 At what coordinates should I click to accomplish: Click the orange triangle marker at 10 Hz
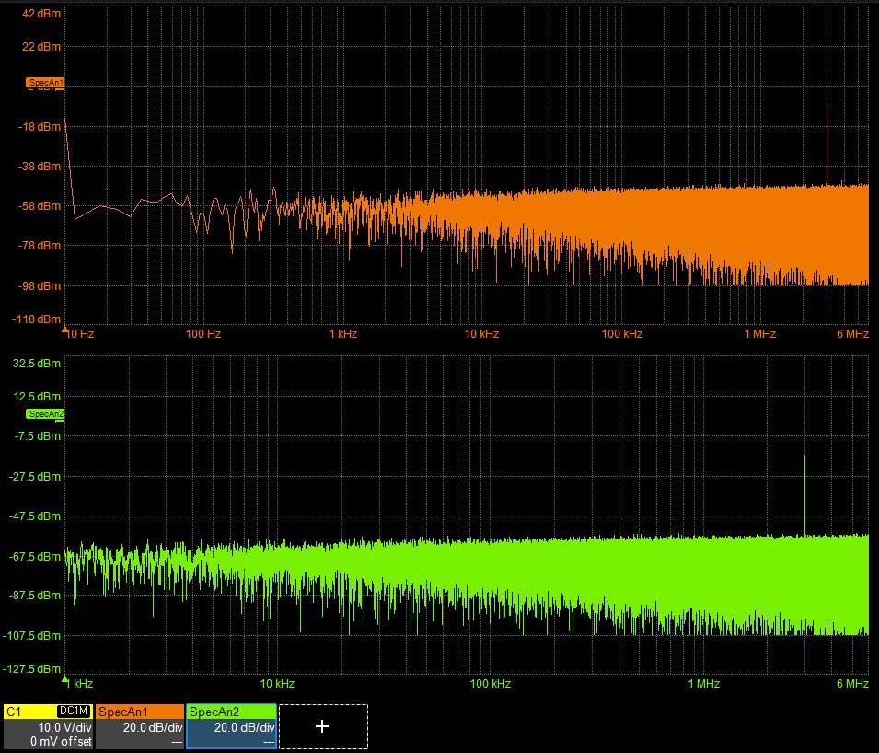pos(64,330)
